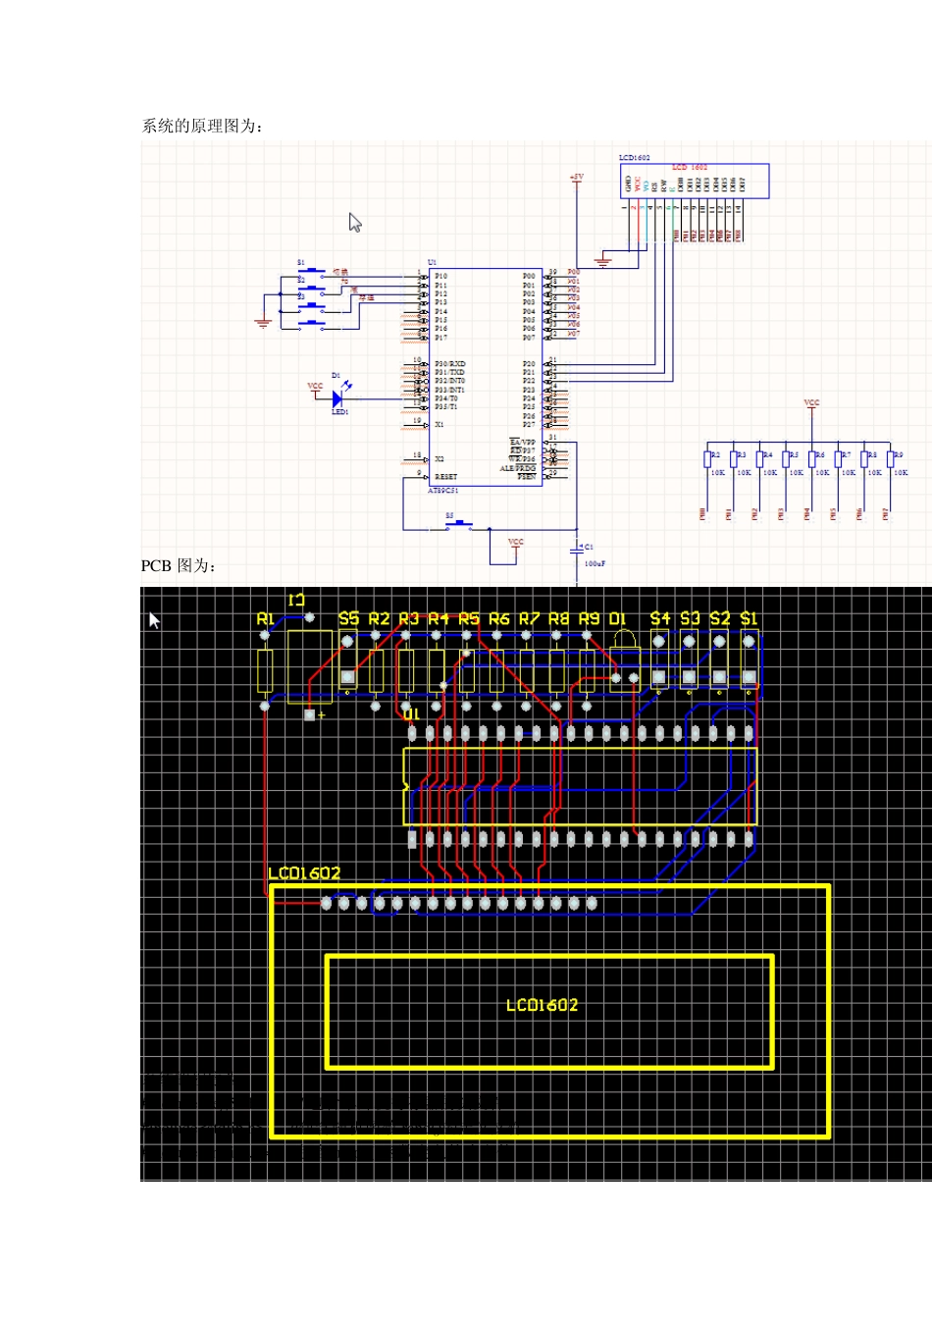
Task: Click the RESET pin label on U1
Action: 445,477
